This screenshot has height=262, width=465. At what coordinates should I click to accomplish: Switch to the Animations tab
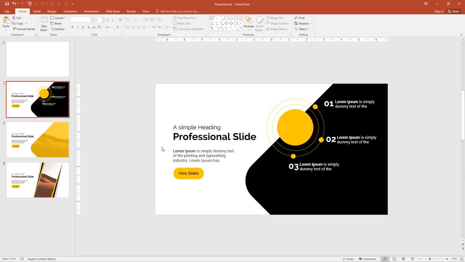[x=92, y=11]
